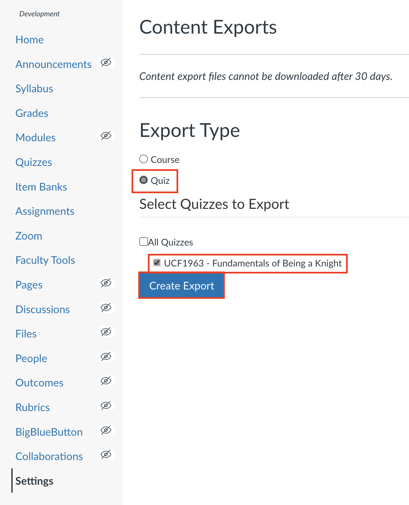Click hidden-eye icon beside Files
Image resolution: width=409 pixels, height=505 pixels.
tap(106, 332)
